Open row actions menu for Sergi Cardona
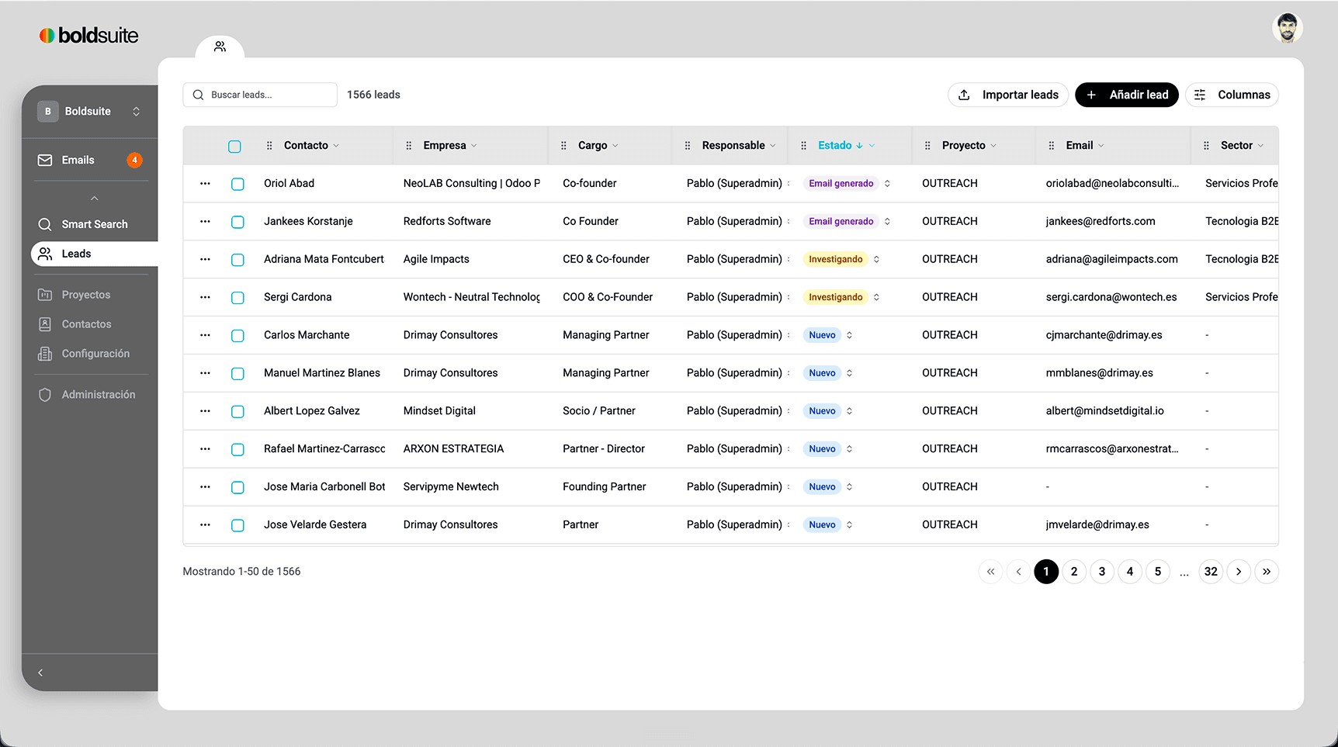1338x747 pixels. [205, 297]
